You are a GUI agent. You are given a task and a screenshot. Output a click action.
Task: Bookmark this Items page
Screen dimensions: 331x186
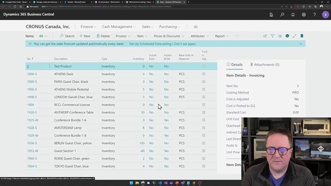pos(302,36)
